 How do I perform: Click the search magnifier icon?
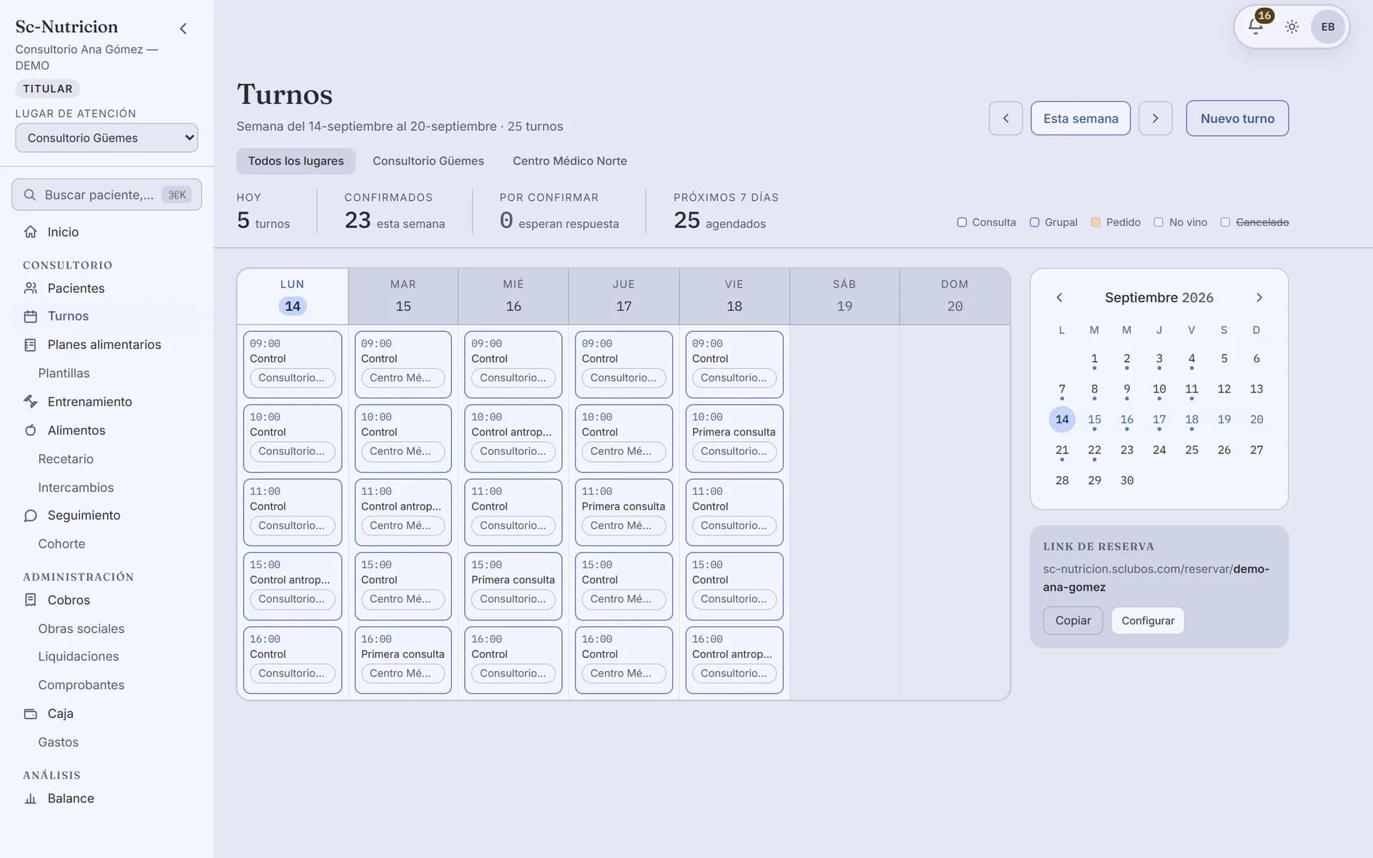30,195
